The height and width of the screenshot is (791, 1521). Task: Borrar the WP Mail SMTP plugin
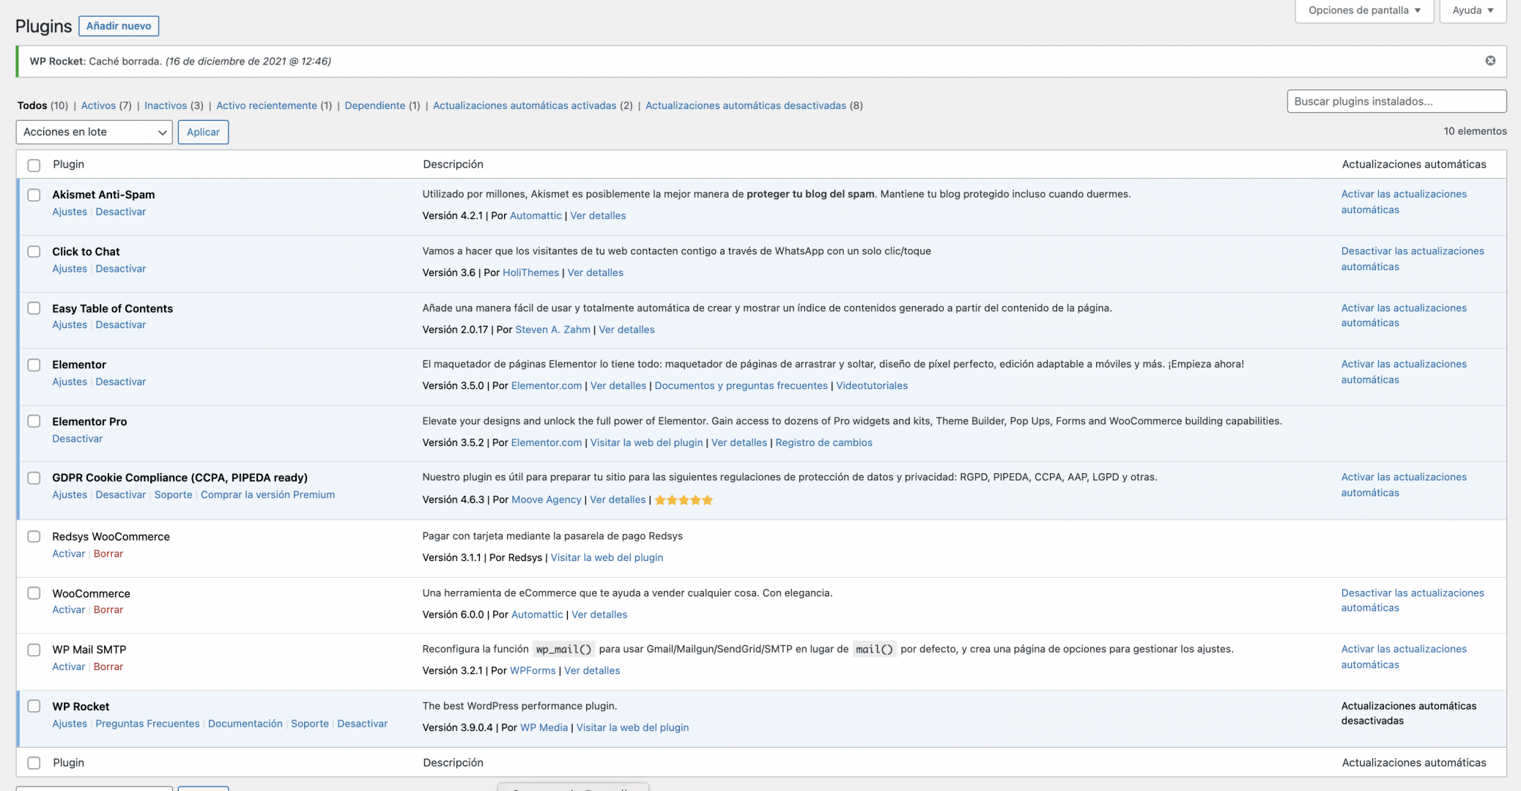(x=108, y=666)
